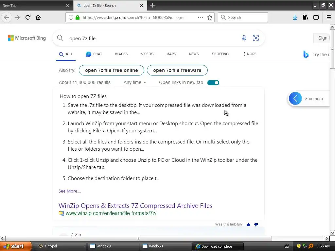
Task: Give thumbs up feedback on the answer
Action: click(248, 224)
